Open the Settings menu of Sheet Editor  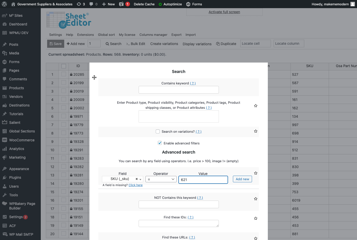pos(56,35)
